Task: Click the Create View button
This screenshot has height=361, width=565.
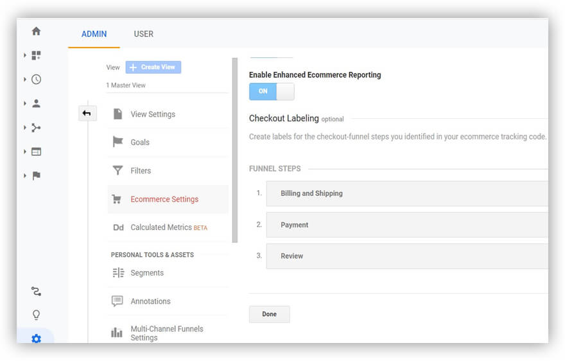Action: pyautogui.click(x=153, y=67)
